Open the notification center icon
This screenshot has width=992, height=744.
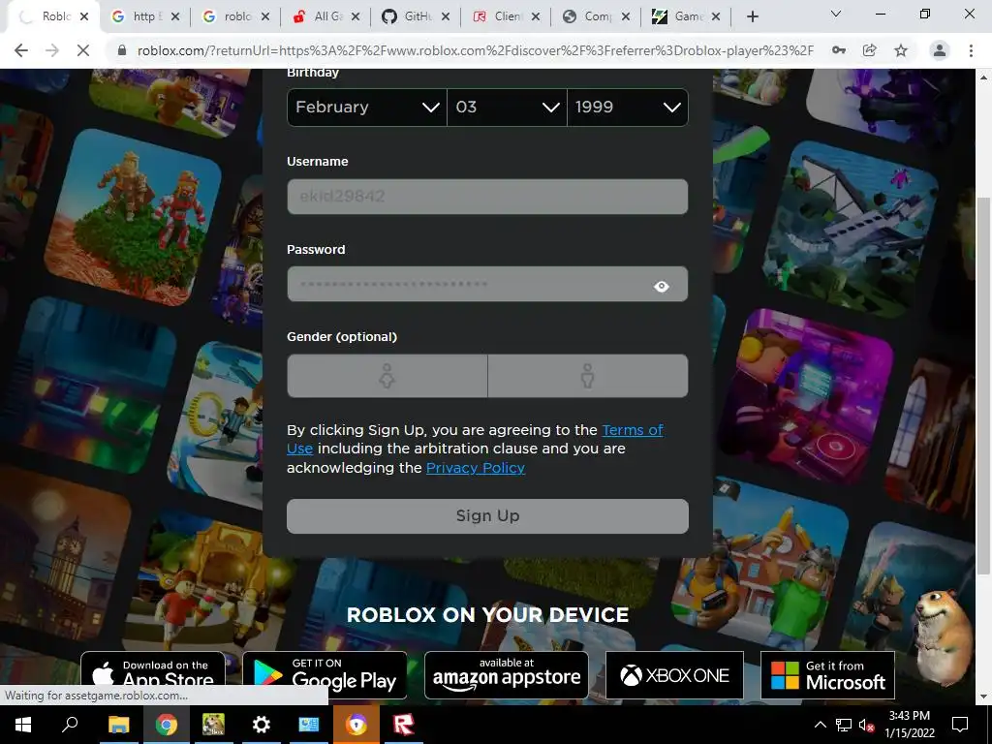coord(960,725)
